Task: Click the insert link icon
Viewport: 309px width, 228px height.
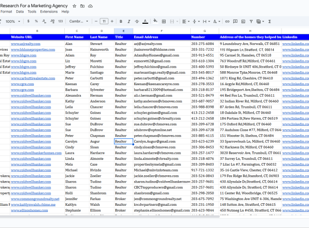Action: tap(227, 21)
